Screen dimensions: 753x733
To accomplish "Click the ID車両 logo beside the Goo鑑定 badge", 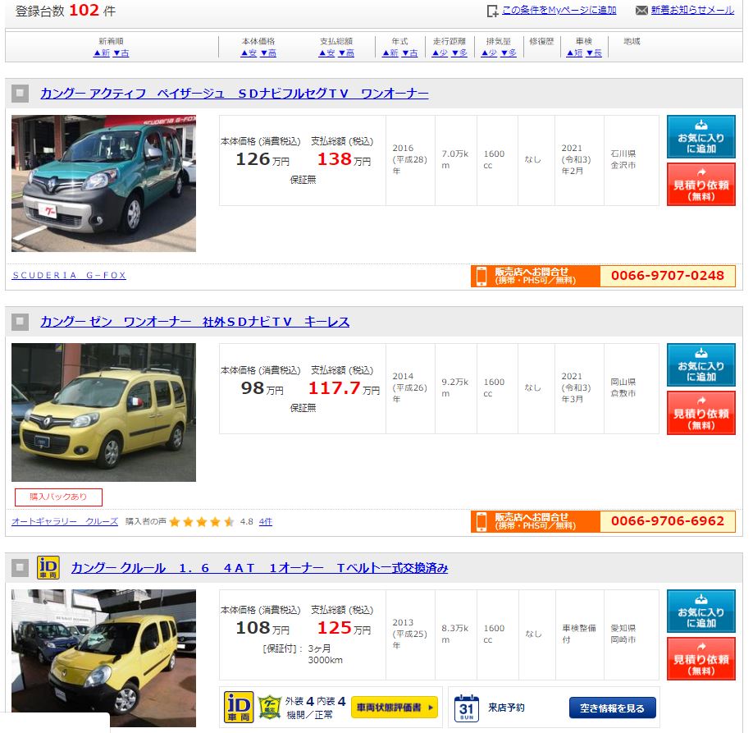I will (239, 708).
